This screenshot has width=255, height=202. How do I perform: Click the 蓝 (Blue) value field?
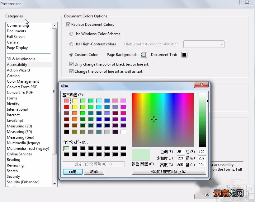[x=202, y=165]
